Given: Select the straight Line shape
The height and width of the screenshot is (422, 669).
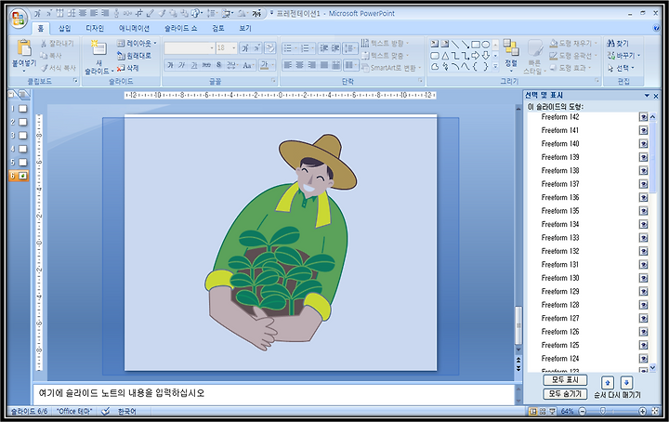Looking at the screenshot, I should [x=455, y=44].
